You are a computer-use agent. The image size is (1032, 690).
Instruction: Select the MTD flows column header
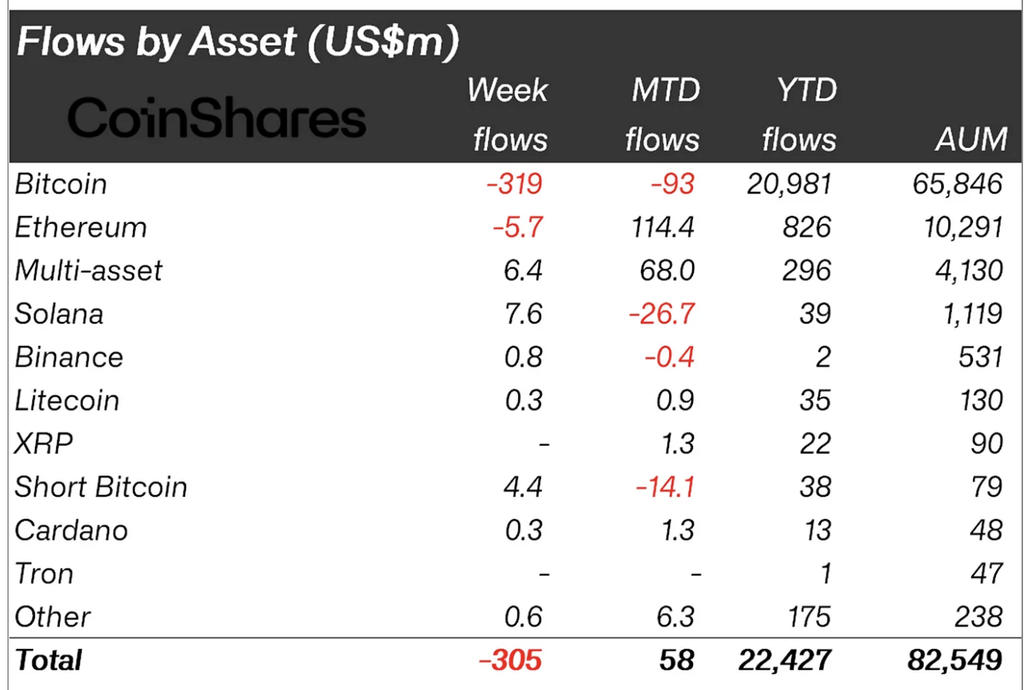pyautogui.click(x=663, y=115)
